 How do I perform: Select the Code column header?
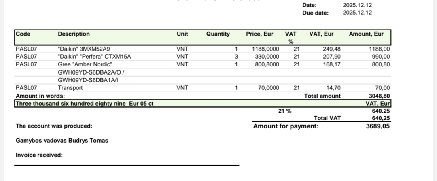click(x=23, y=34)
